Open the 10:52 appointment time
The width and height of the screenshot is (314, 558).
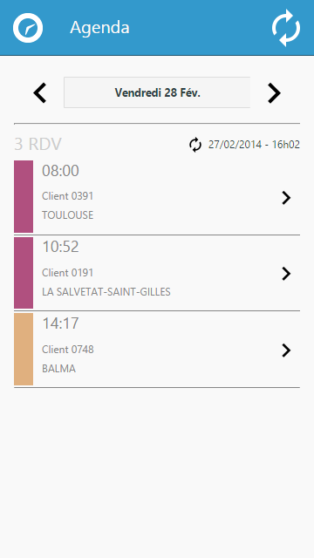[x=60, y=247]
